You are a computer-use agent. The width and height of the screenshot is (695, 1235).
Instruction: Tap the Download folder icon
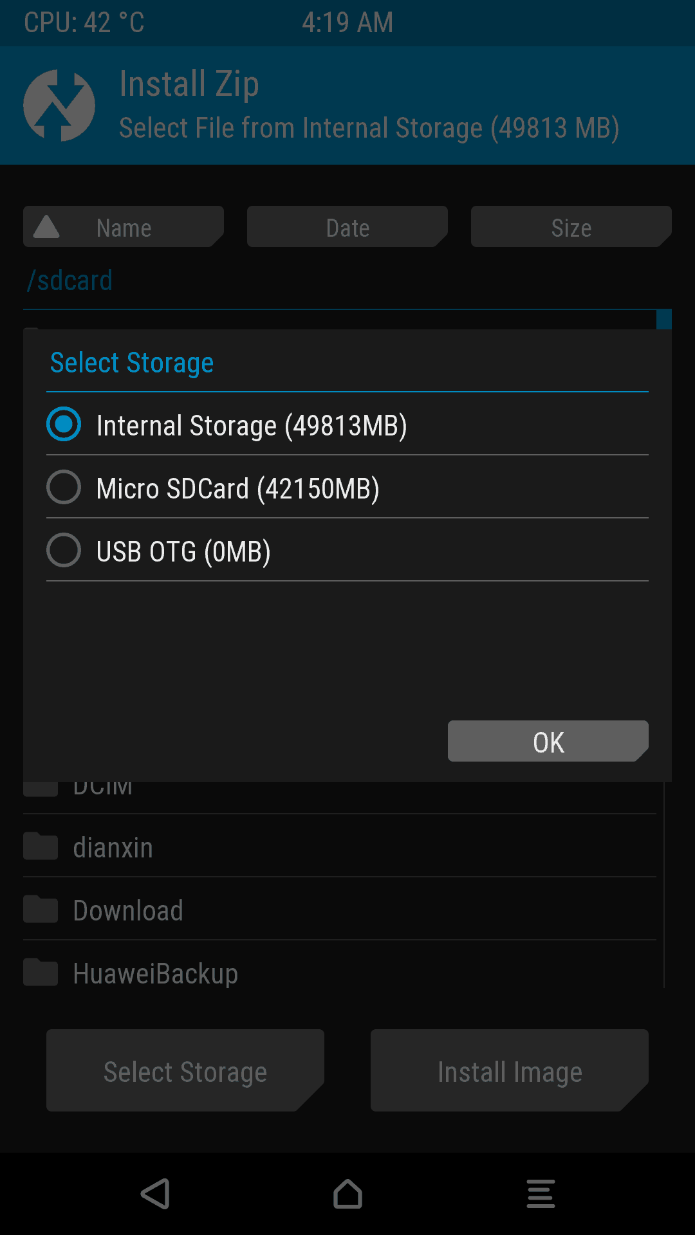41,909
